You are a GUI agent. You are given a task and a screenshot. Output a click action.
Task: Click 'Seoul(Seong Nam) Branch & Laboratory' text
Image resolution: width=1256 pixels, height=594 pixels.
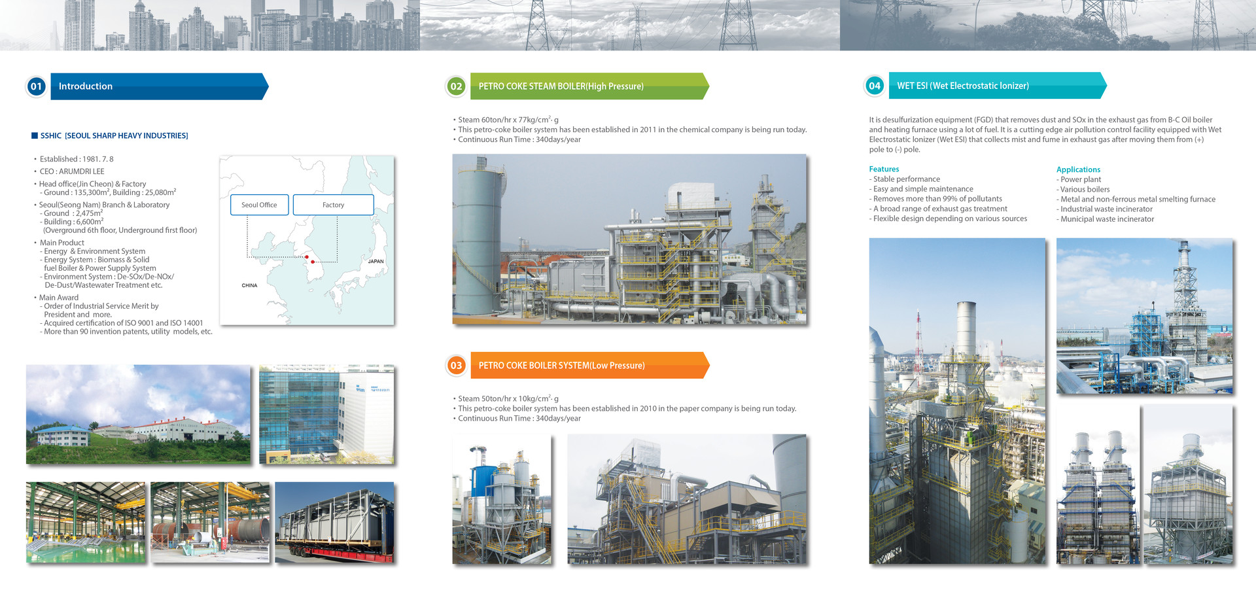coord(104,205)
